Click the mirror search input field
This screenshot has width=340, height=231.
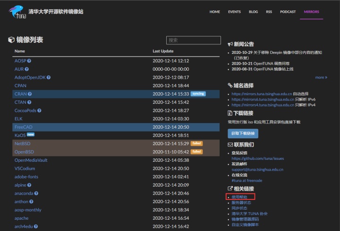point(194,40)
